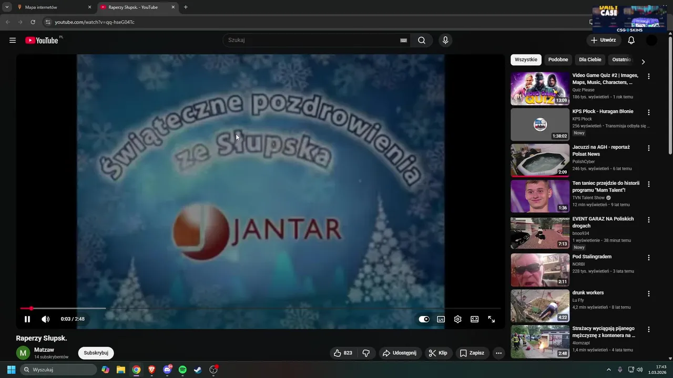673x378 pixels.
Task: View site information icon in address bar
Action: tap(47, 22)
